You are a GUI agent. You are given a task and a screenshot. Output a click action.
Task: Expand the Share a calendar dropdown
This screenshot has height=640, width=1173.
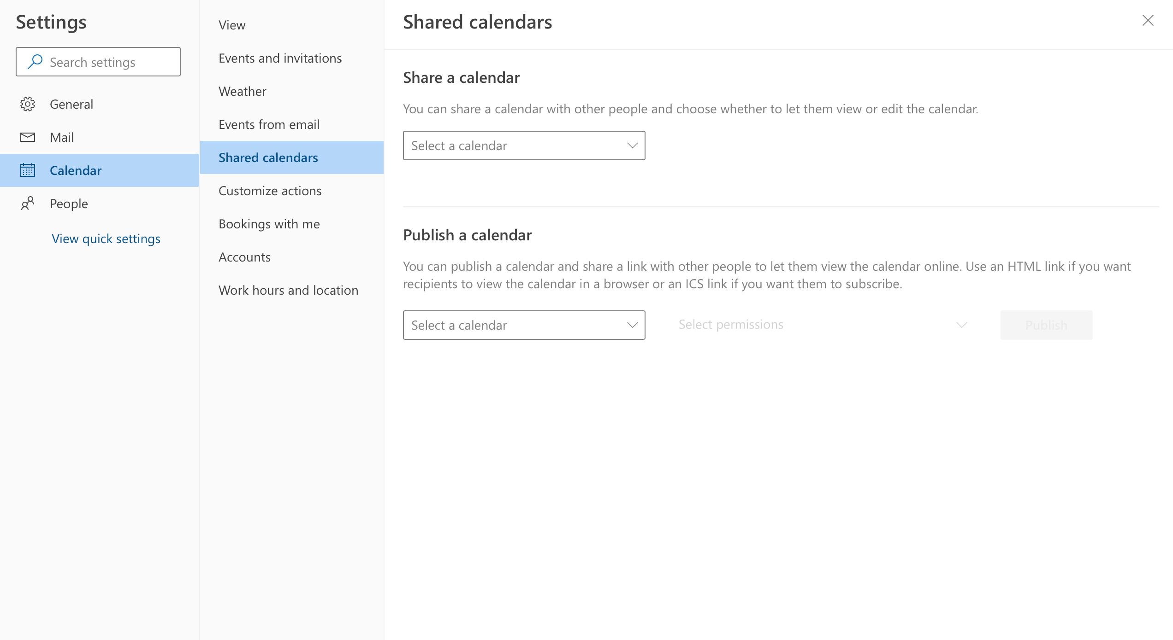click(x=524, y=145)
